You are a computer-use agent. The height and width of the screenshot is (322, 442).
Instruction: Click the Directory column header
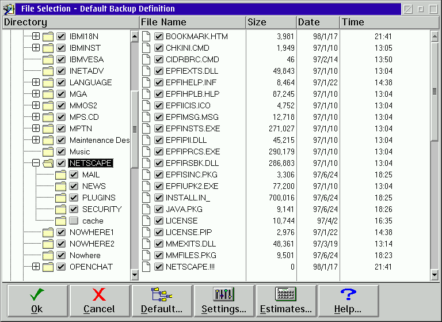point(71,22)
